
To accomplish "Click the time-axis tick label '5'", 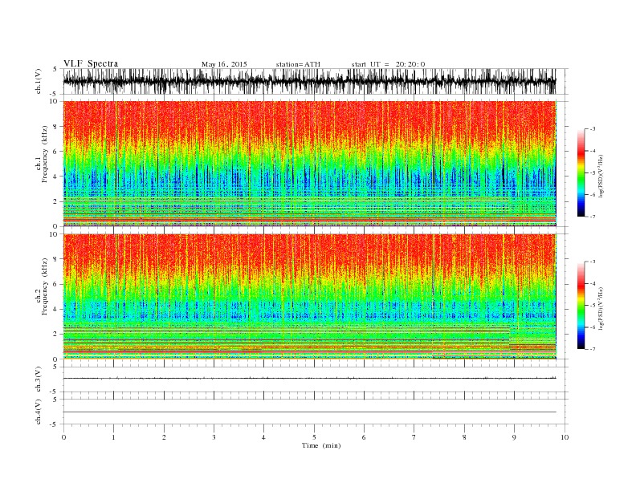I will coord(314,437).
